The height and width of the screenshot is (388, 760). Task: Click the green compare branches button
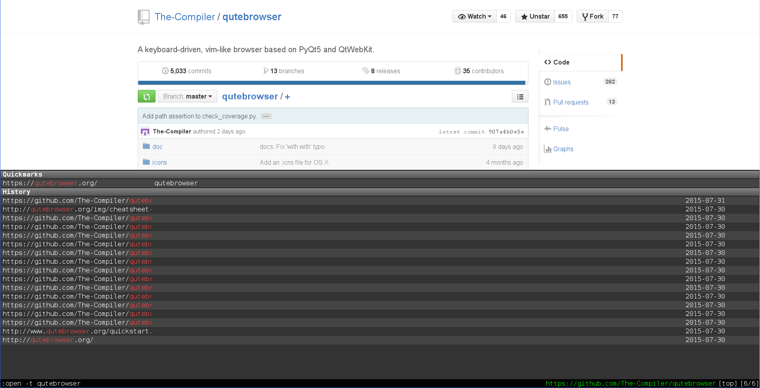[x=146, y=96]
